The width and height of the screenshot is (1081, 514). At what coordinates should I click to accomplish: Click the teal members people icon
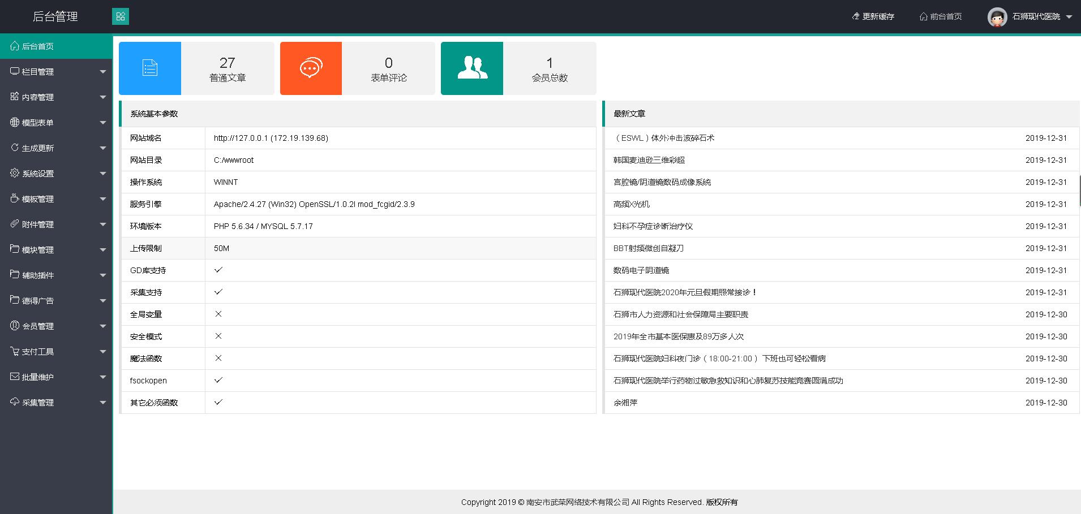(472, 68)
